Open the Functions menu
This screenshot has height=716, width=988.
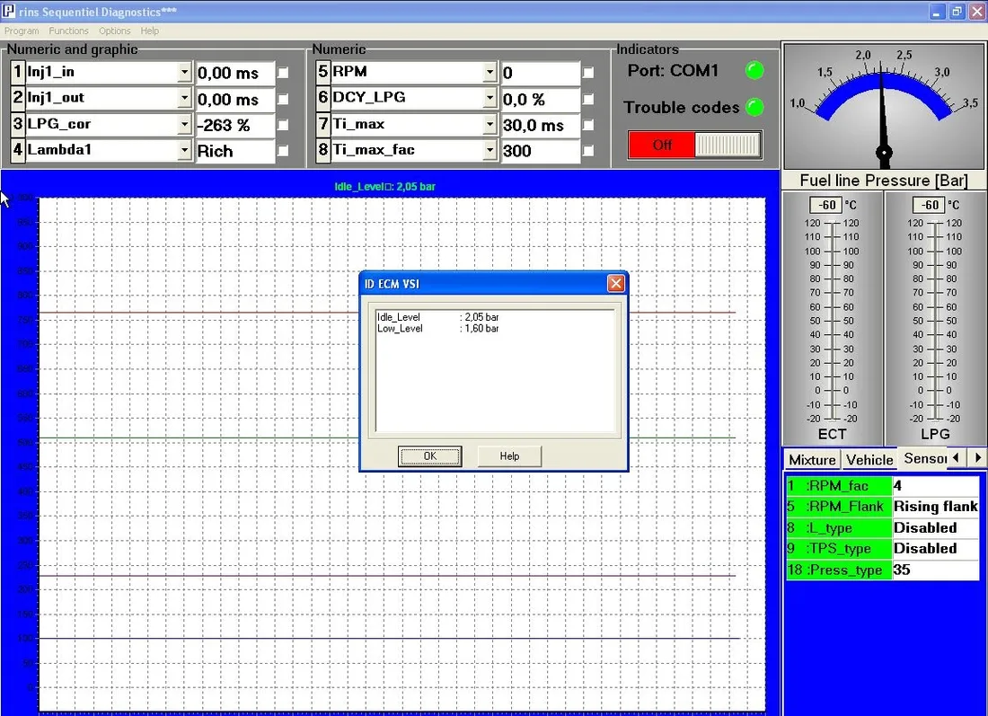pos(68,30)
